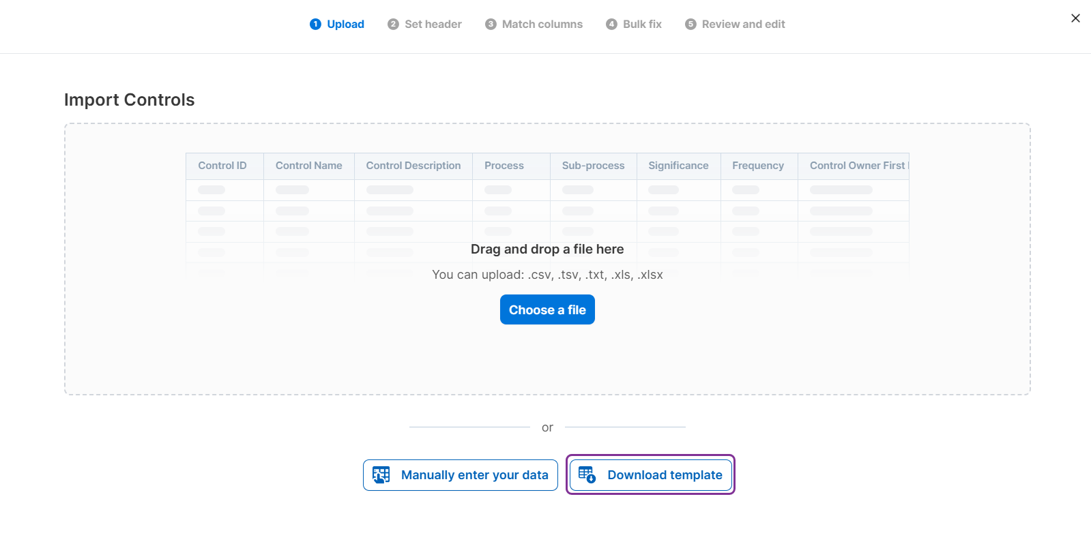1091x546 pixels.
Task: Click the download template table icon
Action: (x=587, y=475)
